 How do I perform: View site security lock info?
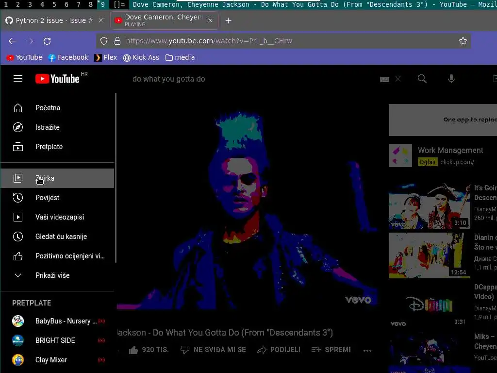click(x=117, y=41)
